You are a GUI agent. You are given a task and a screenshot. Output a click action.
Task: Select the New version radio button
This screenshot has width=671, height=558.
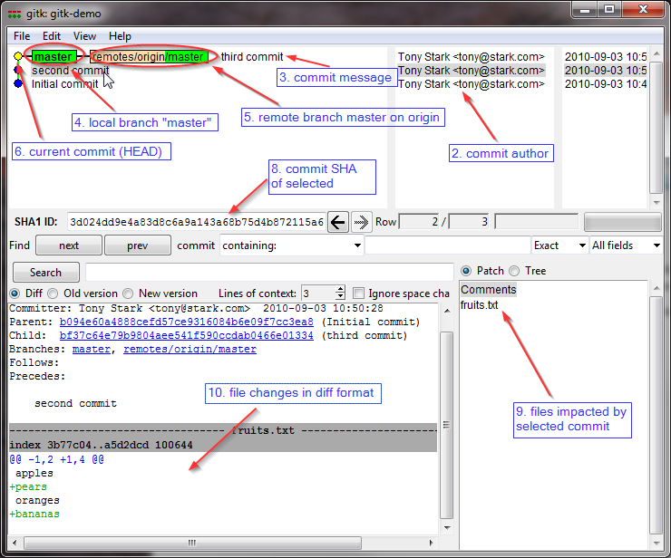tap(129, 293)
